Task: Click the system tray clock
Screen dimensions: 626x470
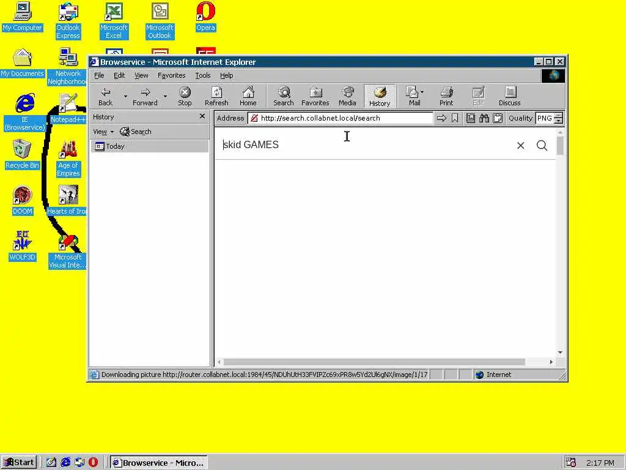Action: pos(600,463)
